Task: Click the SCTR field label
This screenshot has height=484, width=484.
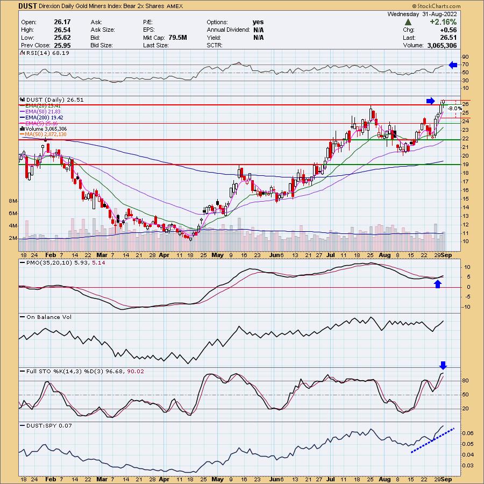Action: point(216,45)
